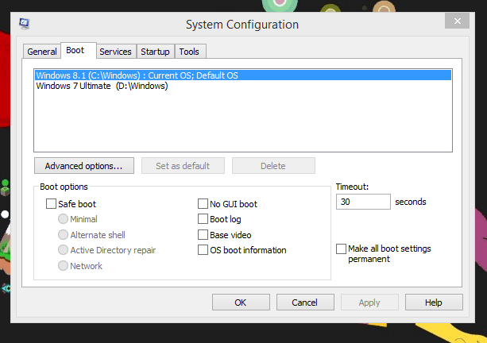Image resolution: width=487 pixels, height=343 pixels.
Task: Select the Boot tab
Action: click(75, 51)
